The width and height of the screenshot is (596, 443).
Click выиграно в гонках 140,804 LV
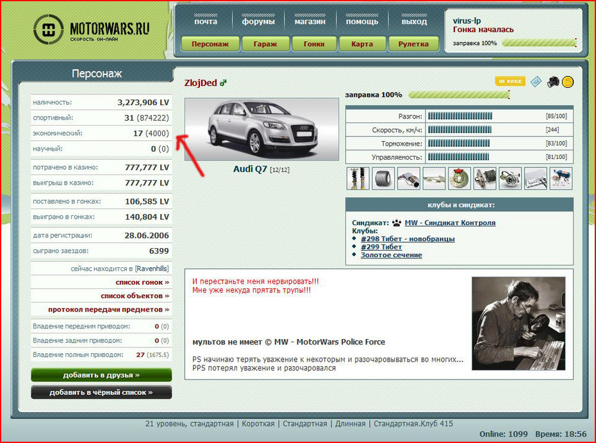147,217
